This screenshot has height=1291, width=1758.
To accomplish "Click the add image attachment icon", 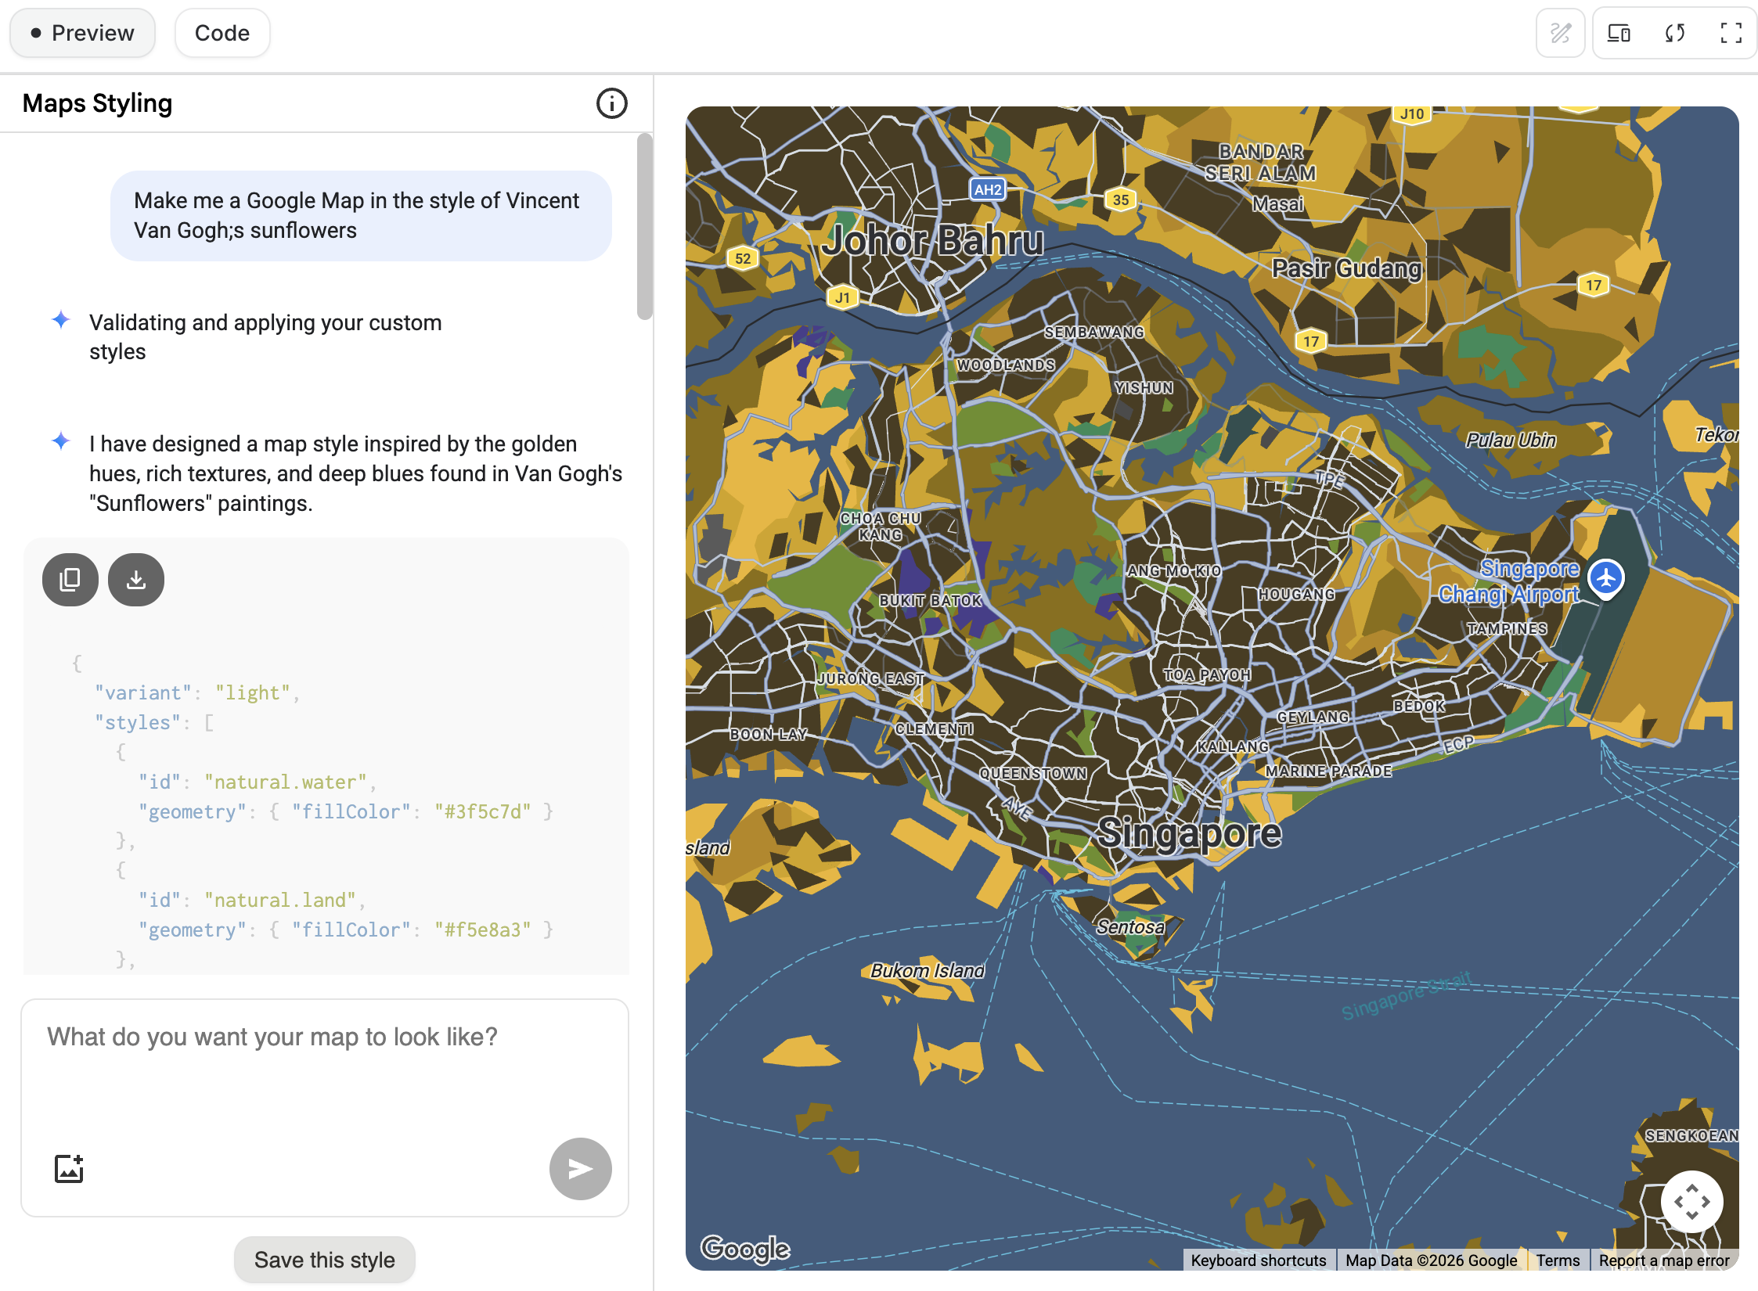I will [69, 1169].
